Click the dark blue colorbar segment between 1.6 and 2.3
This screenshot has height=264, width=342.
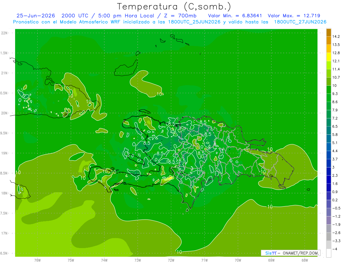[329, 179]
